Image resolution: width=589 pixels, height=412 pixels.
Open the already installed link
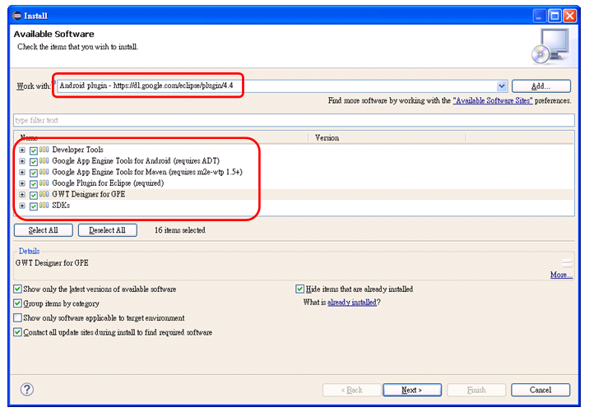(x=352, y=303)
